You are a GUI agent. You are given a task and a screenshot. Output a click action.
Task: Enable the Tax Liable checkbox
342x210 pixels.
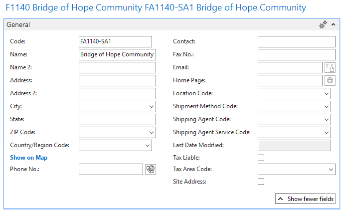pos(261,158)
